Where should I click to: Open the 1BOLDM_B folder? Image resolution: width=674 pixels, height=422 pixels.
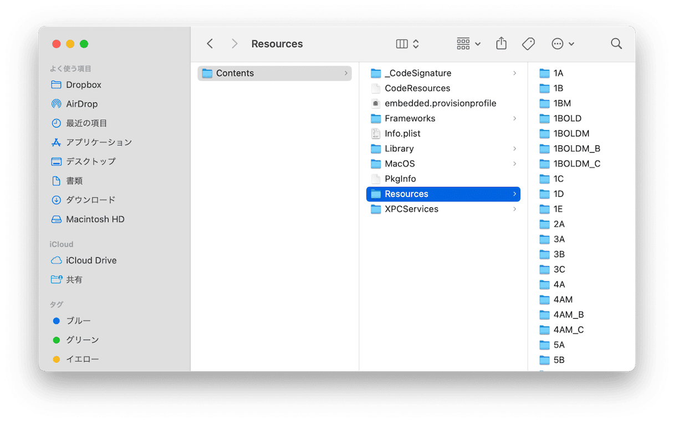click(x=576, y=148)
